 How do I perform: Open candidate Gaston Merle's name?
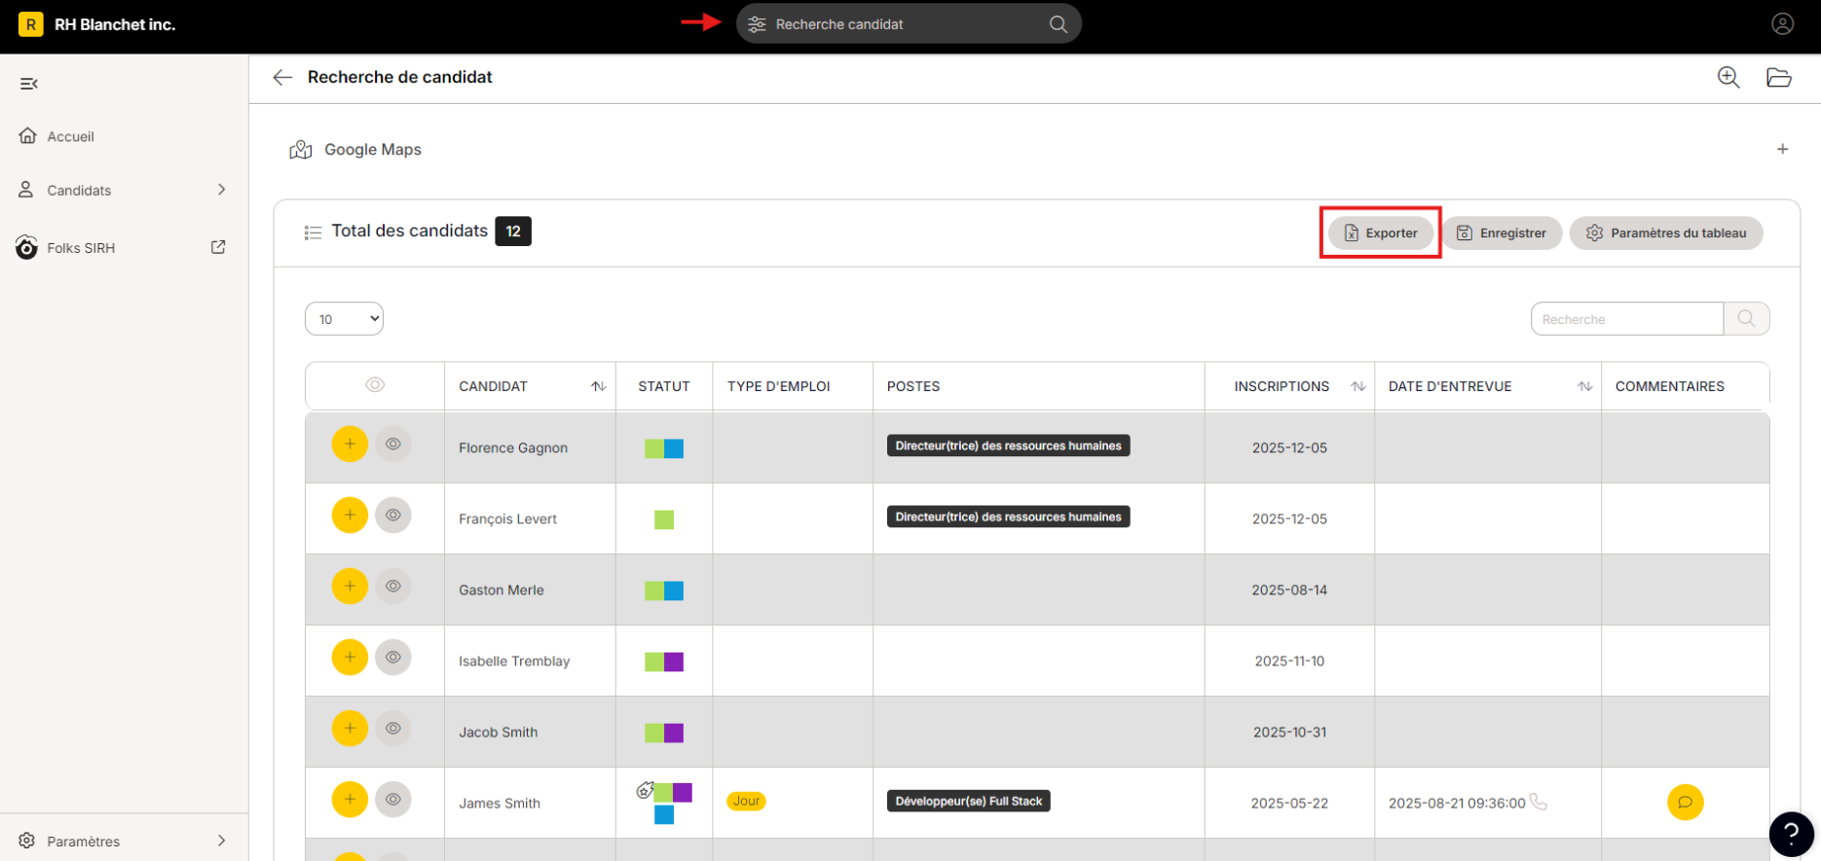[x=502, y=590]
